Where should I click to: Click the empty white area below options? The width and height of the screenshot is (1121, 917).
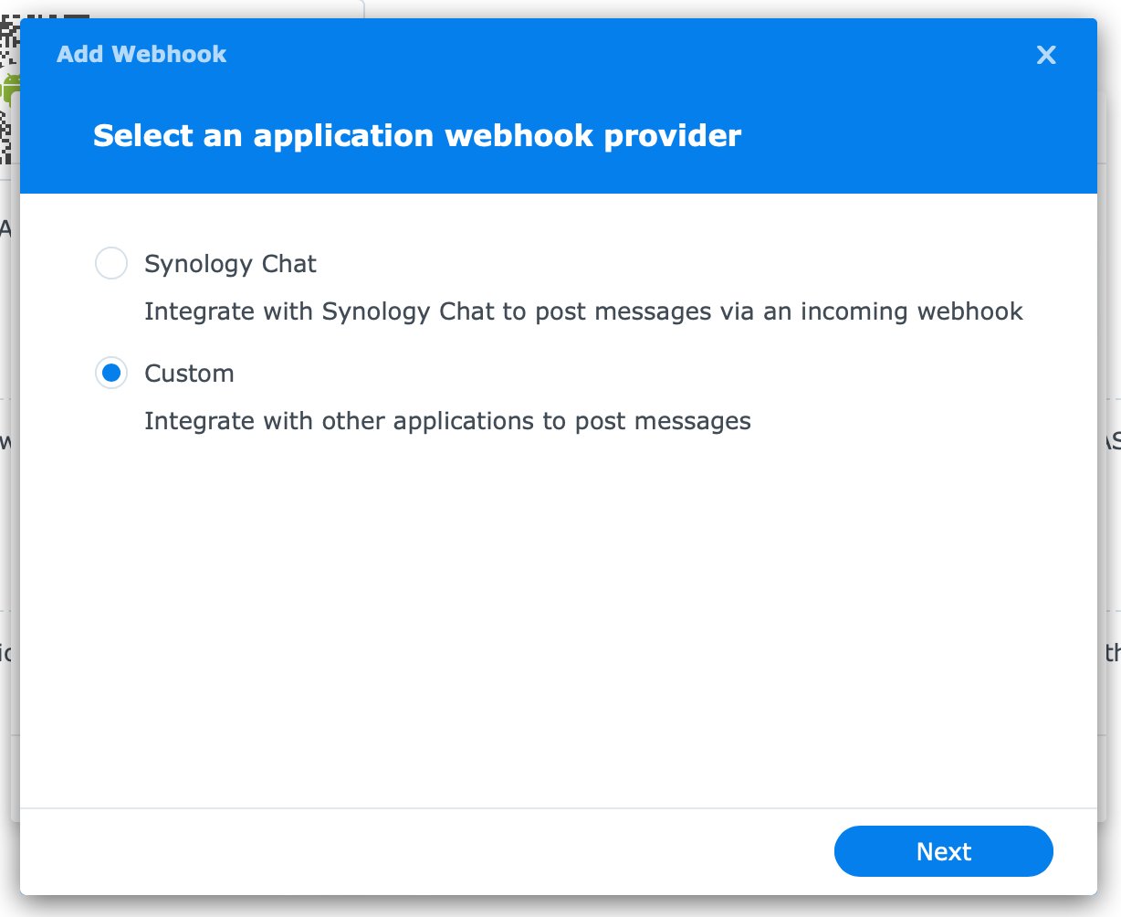click(x=559, y=621)
